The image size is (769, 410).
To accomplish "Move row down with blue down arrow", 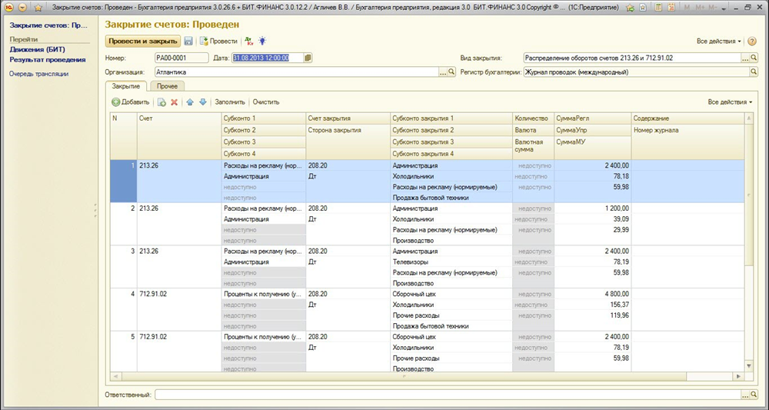I will [x=203, y=102].
